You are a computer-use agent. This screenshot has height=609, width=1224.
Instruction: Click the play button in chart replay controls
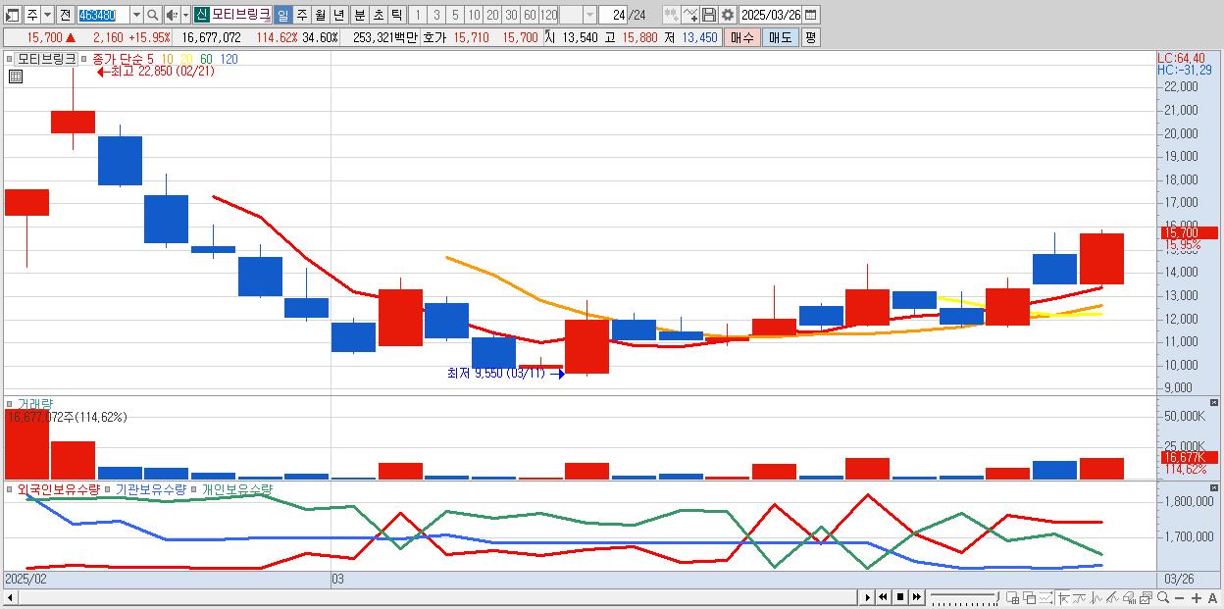pyautogui.click(x=868, y=597)
